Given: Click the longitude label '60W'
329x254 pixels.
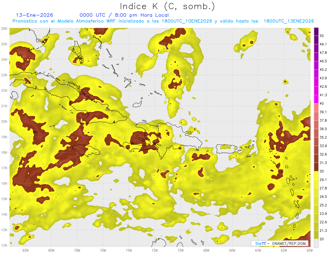Looking at the screenshot, I should pos(309,250).
